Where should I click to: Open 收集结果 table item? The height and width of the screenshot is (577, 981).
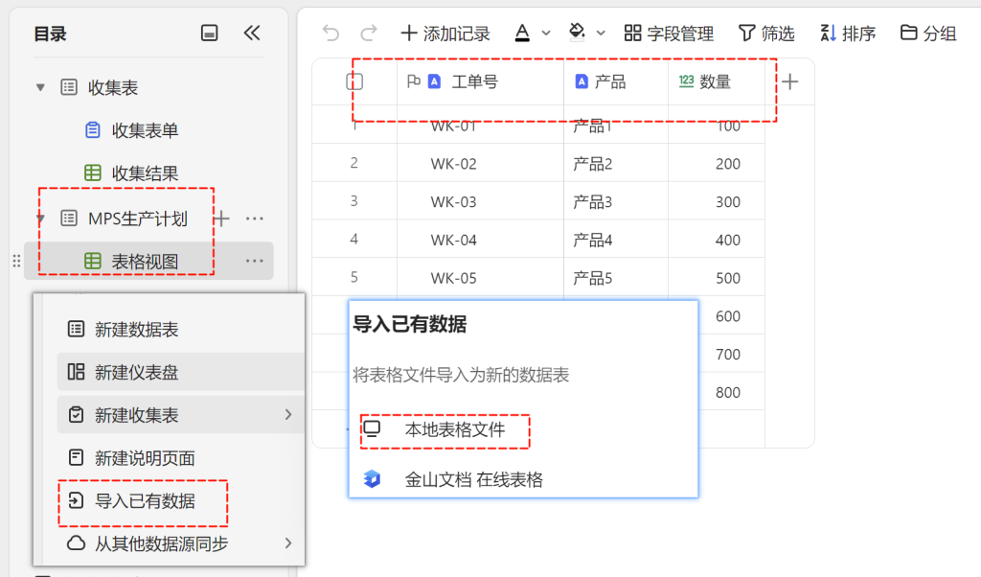pyautogui.click(x=145, y=173)
